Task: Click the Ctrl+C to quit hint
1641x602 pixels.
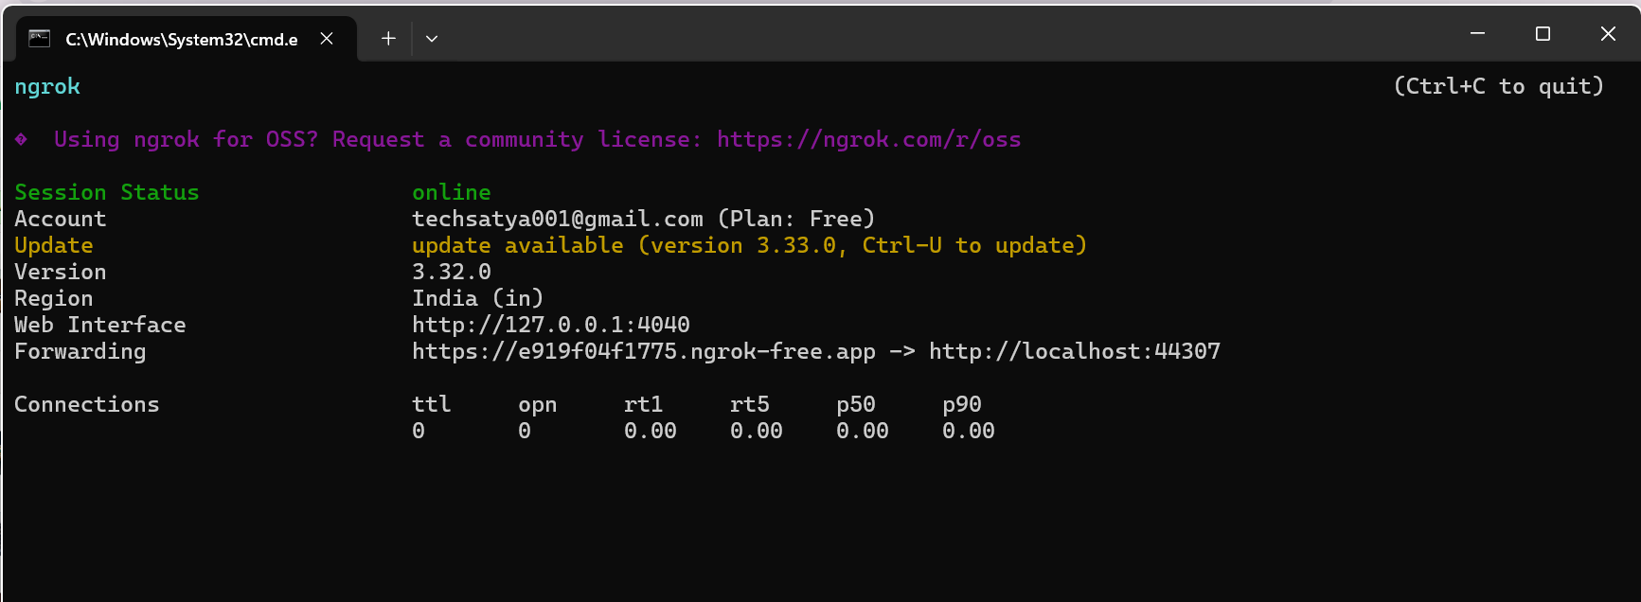Action: tap(1498, 86)
